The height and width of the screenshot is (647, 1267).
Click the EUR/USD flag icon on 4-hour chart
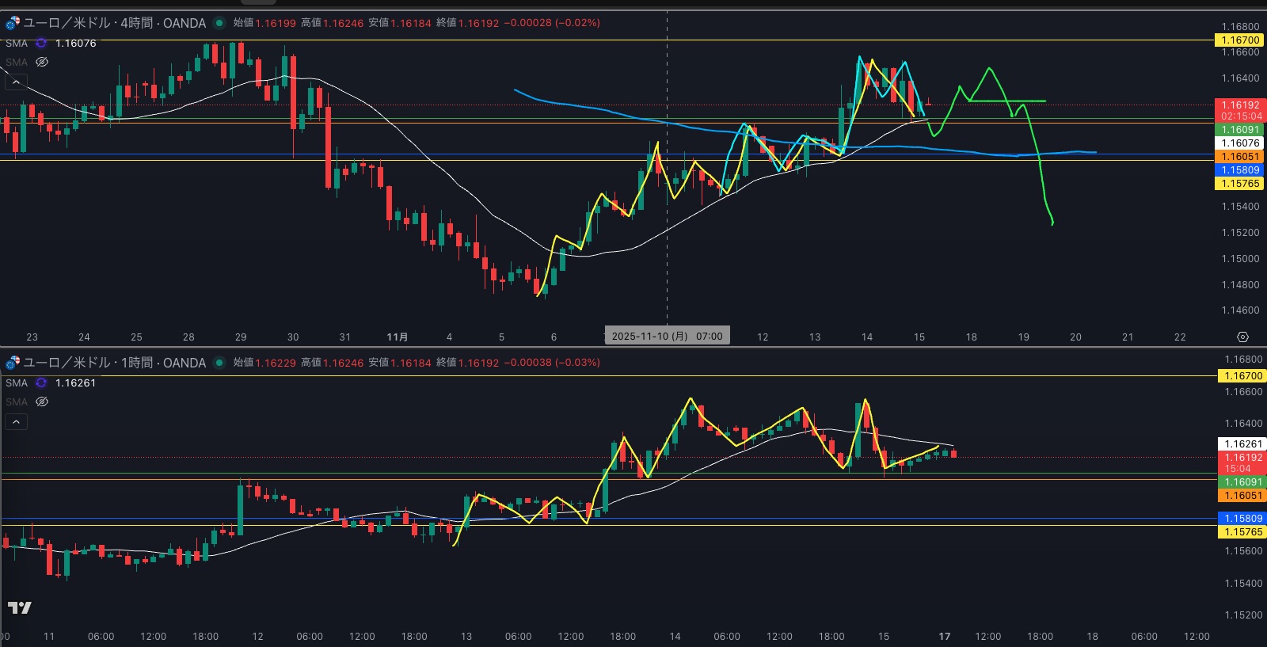(13, 23)
